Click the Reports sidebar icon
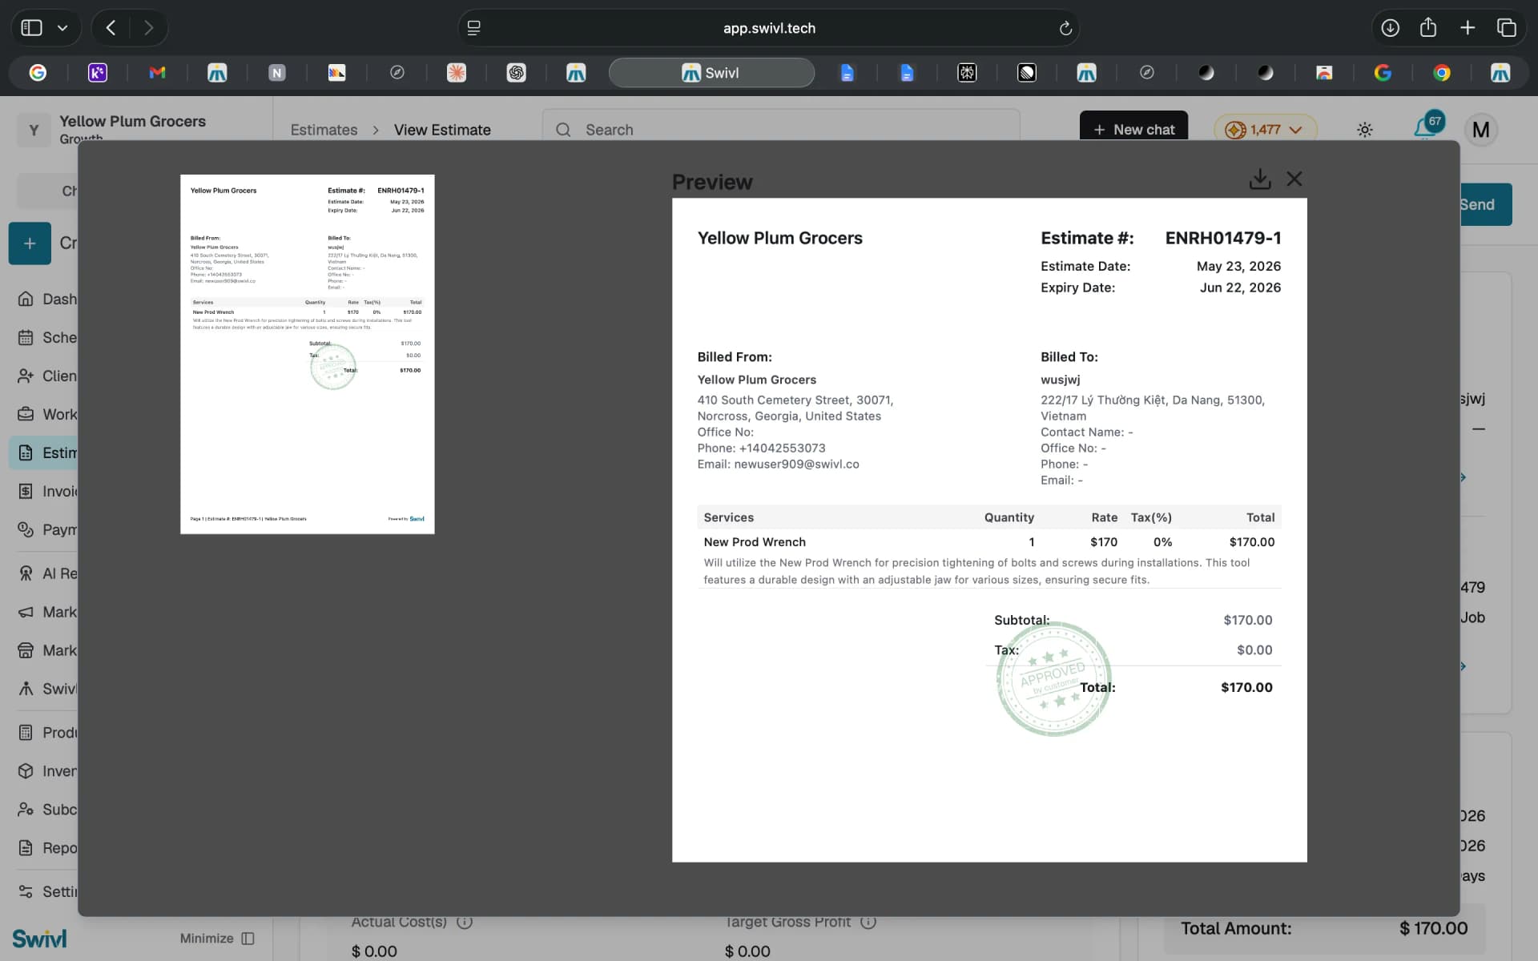Screen dimensions: 1538x961 [x=26, y=847]
